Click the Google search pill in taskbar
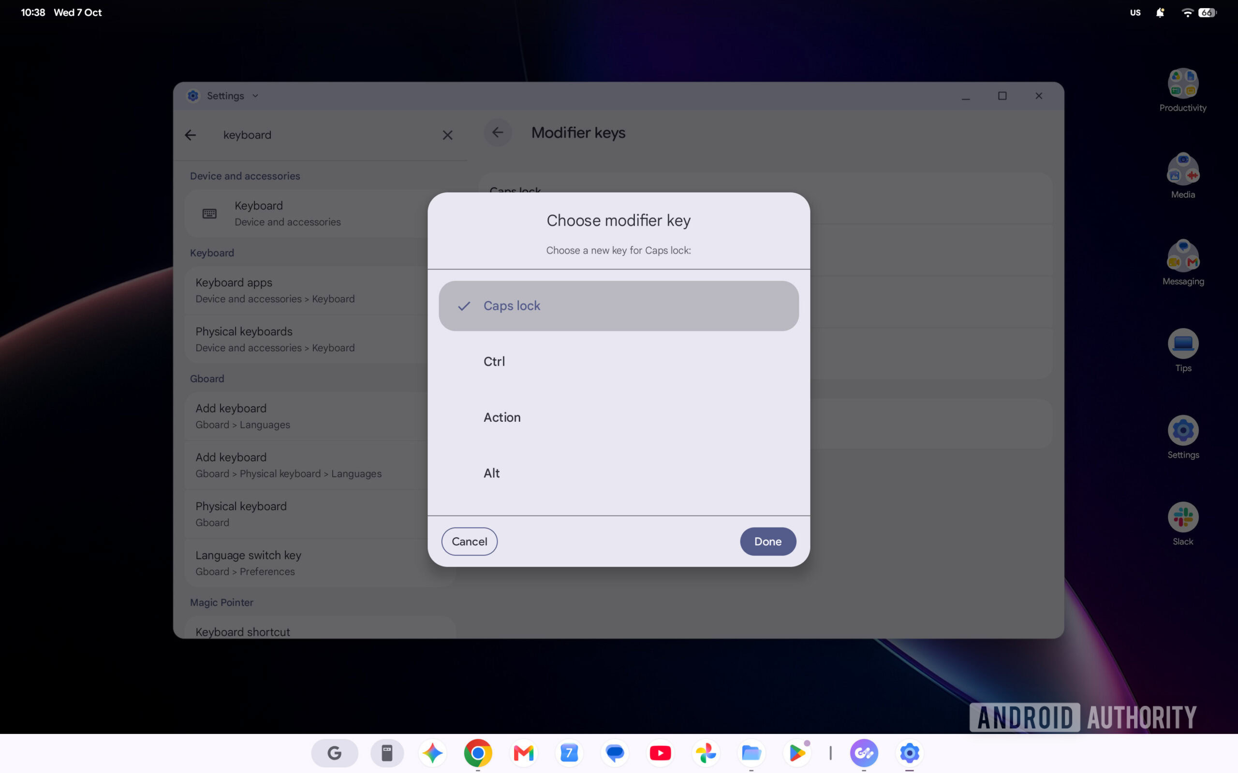This screenshot has height=773, width=1238. coord(335,753)
